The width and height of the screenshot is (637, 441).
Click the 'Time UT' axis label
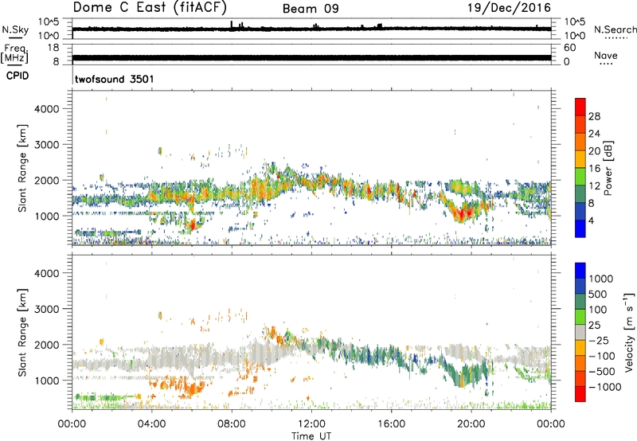pyautogui.click(x=311, y=436)
